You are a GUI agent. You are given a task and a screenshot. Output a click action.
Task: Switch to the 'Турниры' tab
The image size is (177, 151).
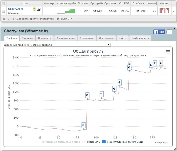pos(27,38)
